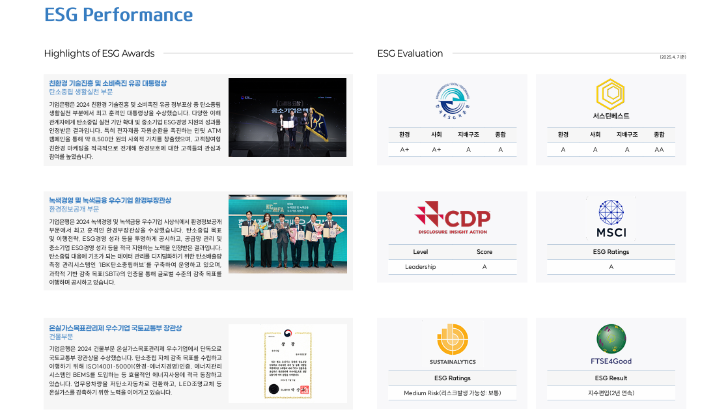Open the presidential award ceremony photo

pyautogui.click(x=287, y=117)
